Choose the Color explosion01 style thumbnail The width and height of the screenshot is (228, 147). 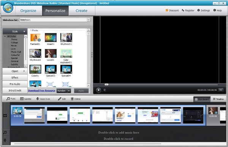[x=66, y=53]
